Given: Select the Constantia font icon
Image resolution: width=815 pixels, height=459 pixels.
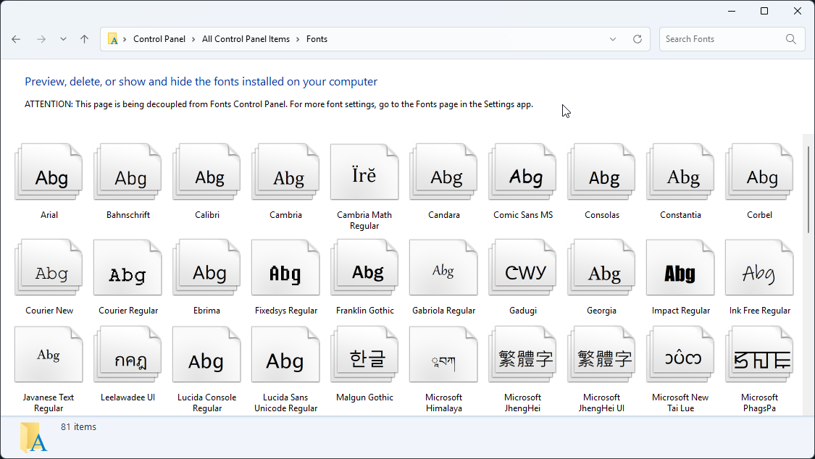Looking at the screenshot, I should 680,172.
